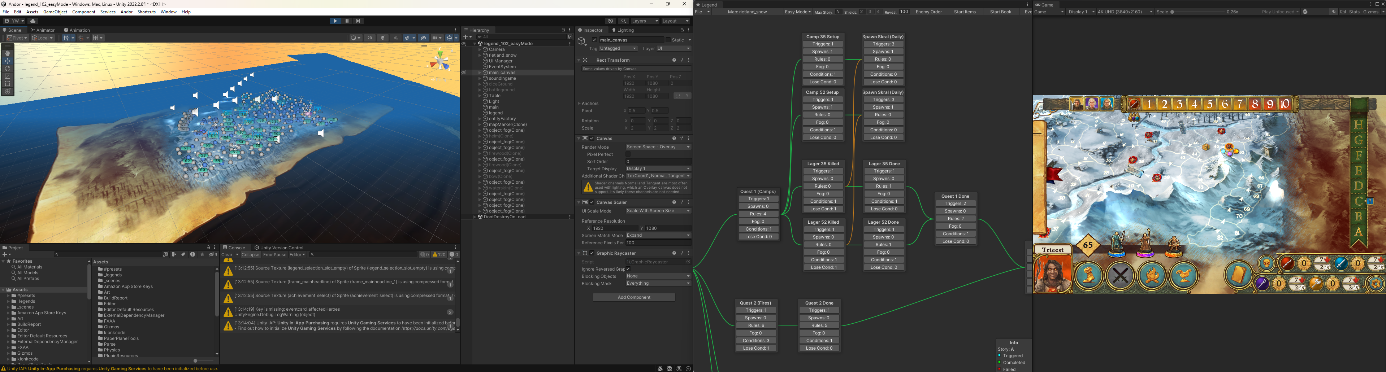This screenshot has width=1386, height=372.
Task: Toggle the grid snapping icon in Scene
Action: 81,38
